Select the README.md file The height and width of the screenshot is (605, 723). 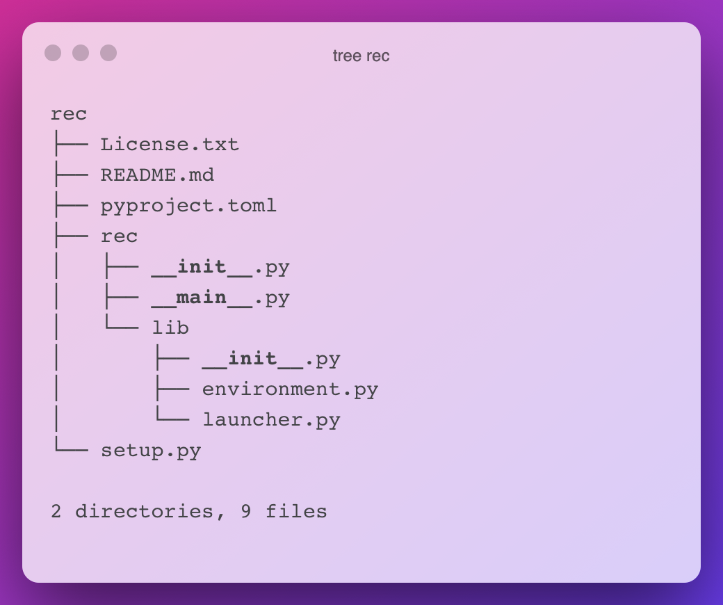[157, 175]
